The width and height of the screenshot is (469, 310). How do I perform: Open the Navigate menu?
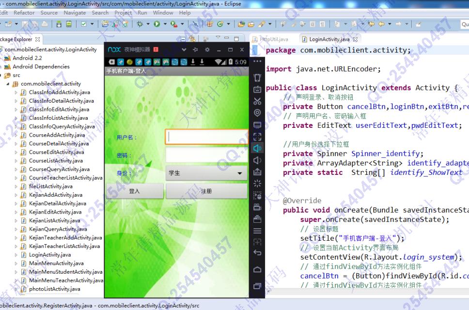tap(75, 13)
